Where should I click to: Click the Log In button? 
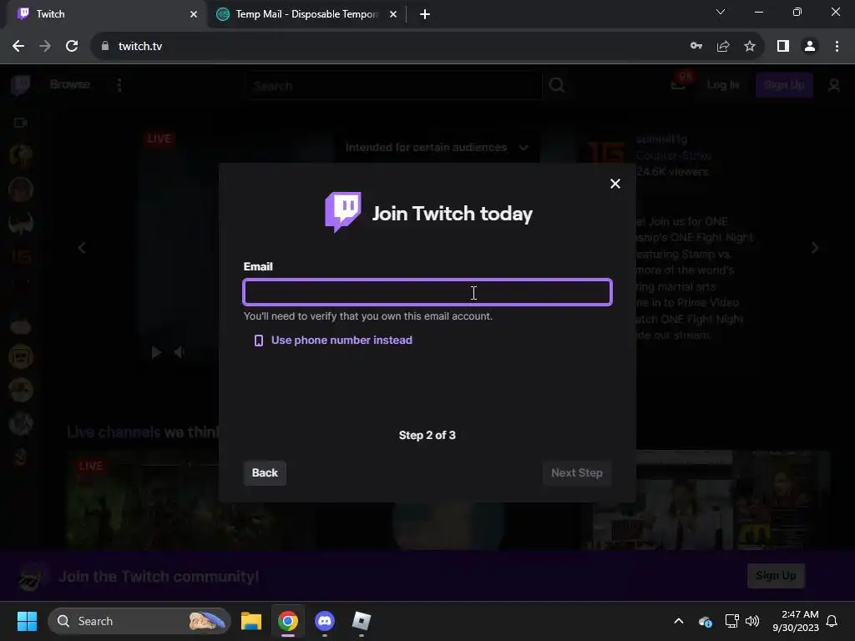(x=722, y=85)
